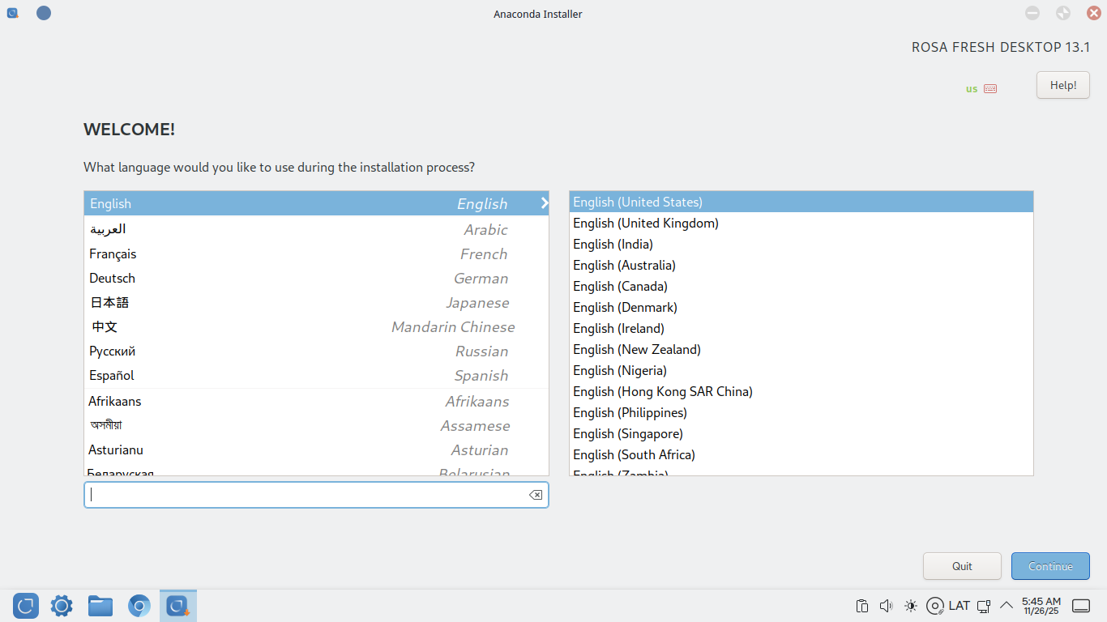Choose Deutsch (German) as the language

tap(316, 278)
